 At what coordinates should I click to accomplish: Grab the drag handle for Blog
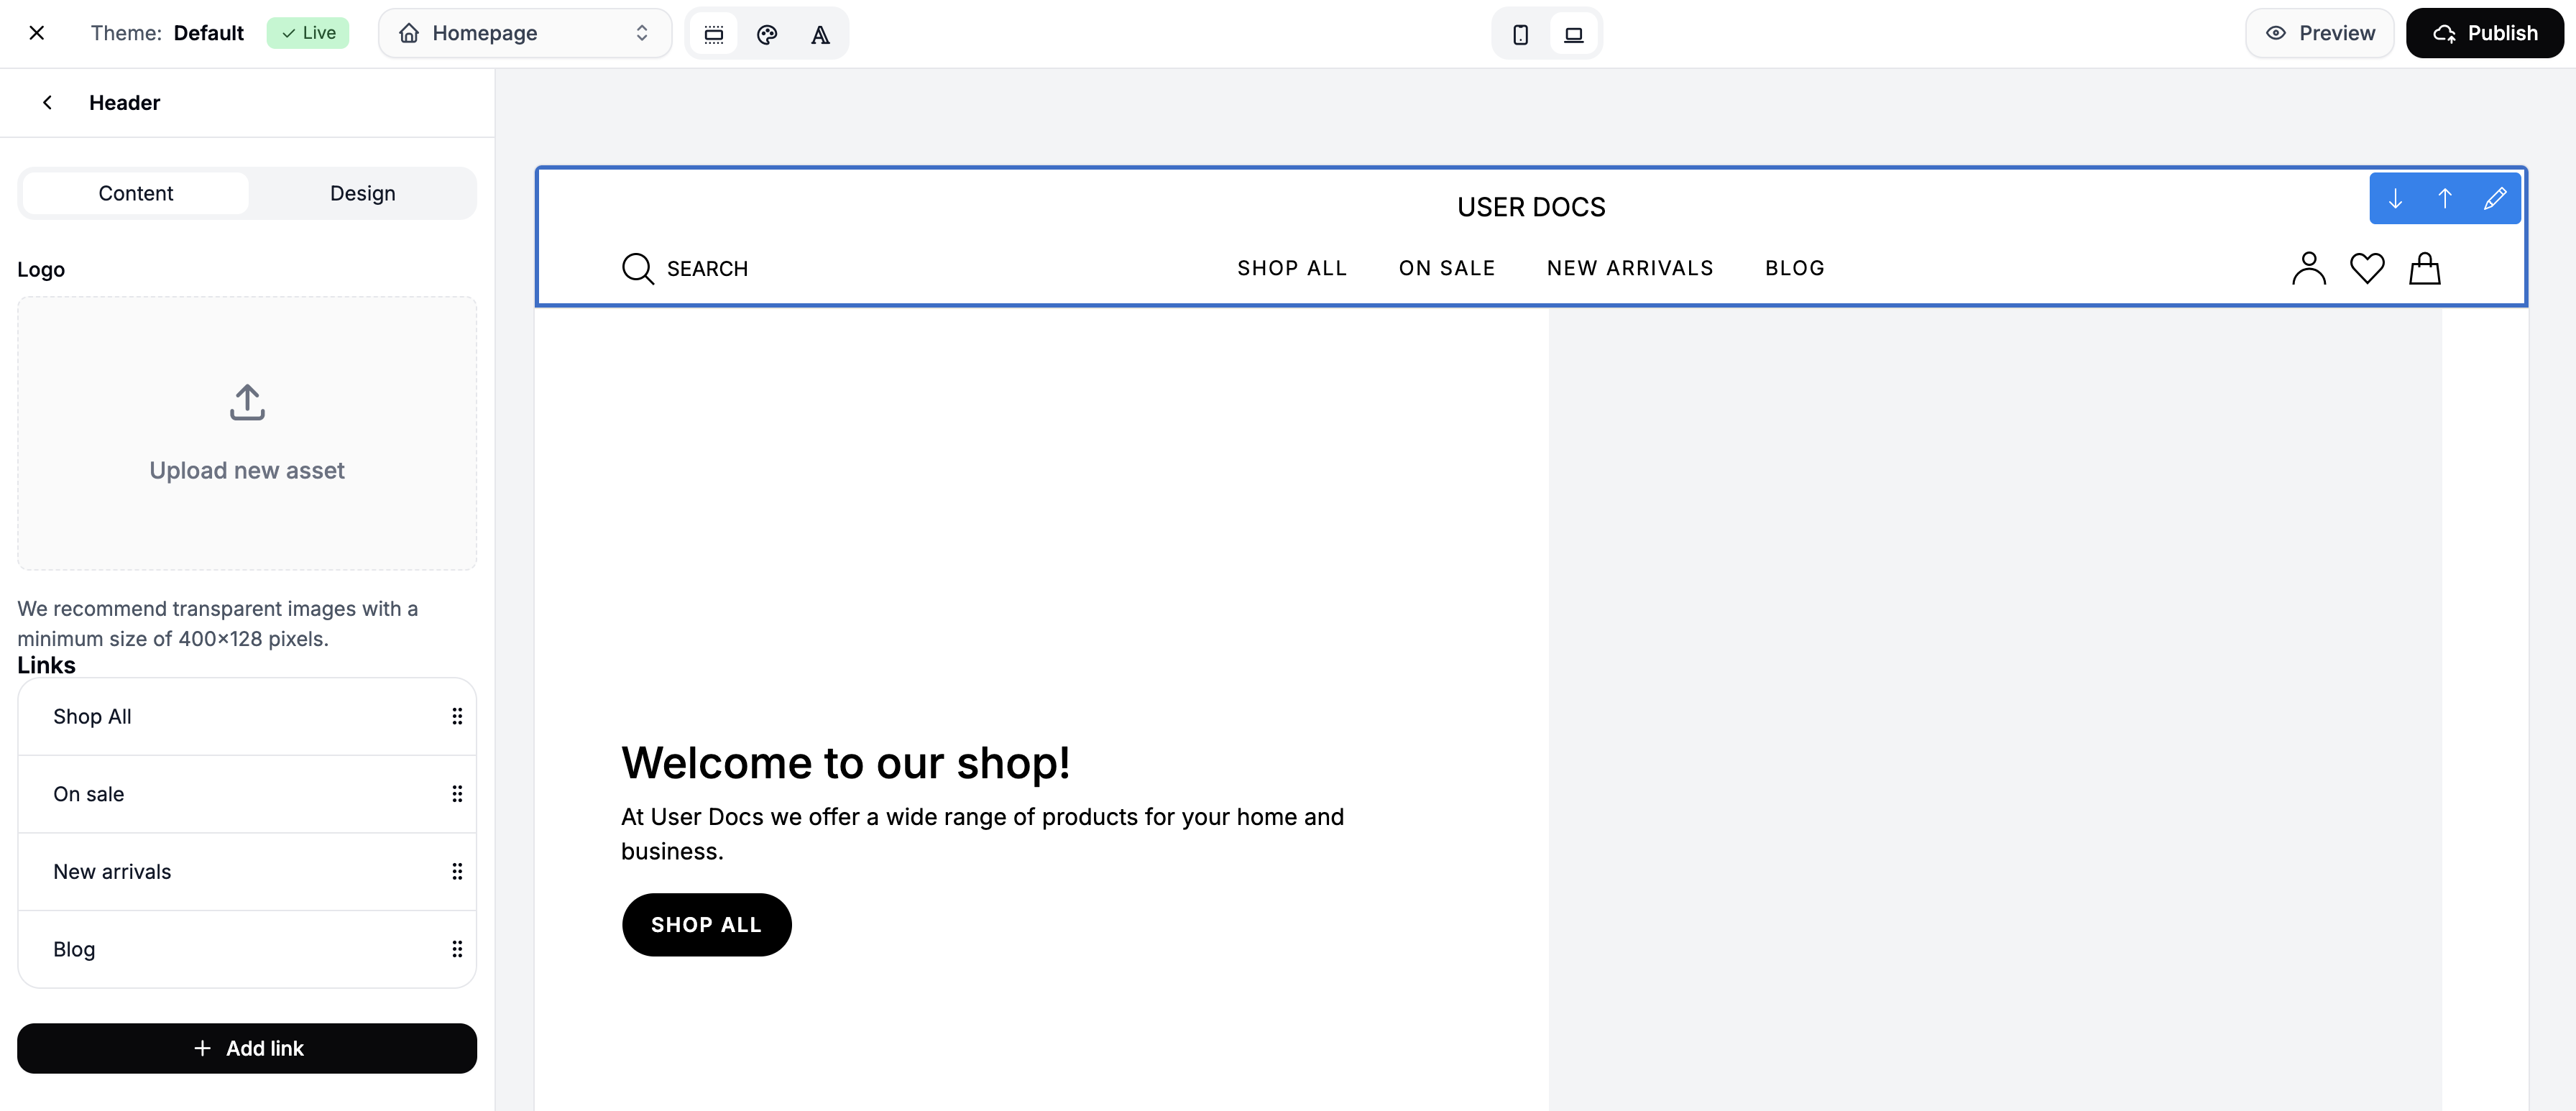457,949
